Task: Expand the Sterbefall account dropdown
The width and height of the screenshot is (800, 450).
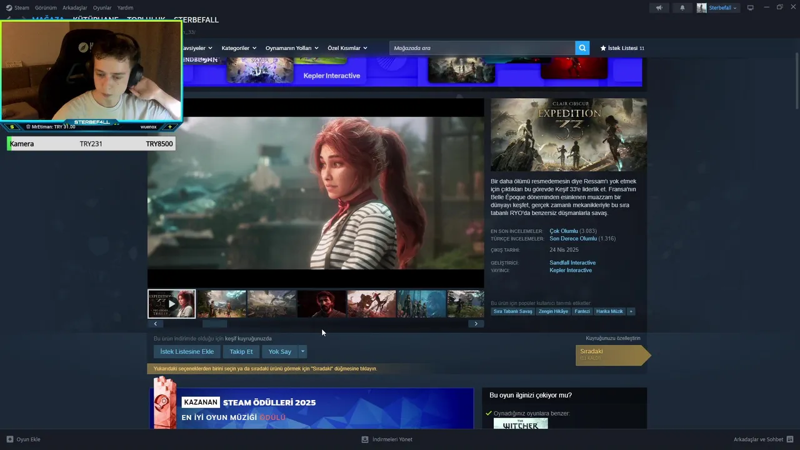Action: 723,7
